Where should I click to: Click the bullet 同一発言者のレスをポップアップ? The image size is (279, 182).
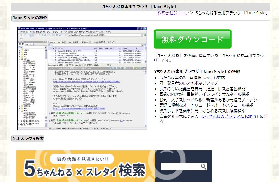click(188, 83)
